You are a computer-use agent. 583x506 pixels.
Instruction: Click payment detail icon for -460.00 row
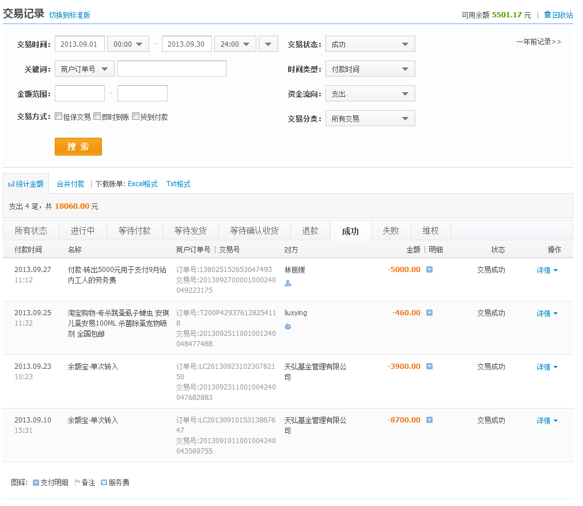tap(429, 313)
